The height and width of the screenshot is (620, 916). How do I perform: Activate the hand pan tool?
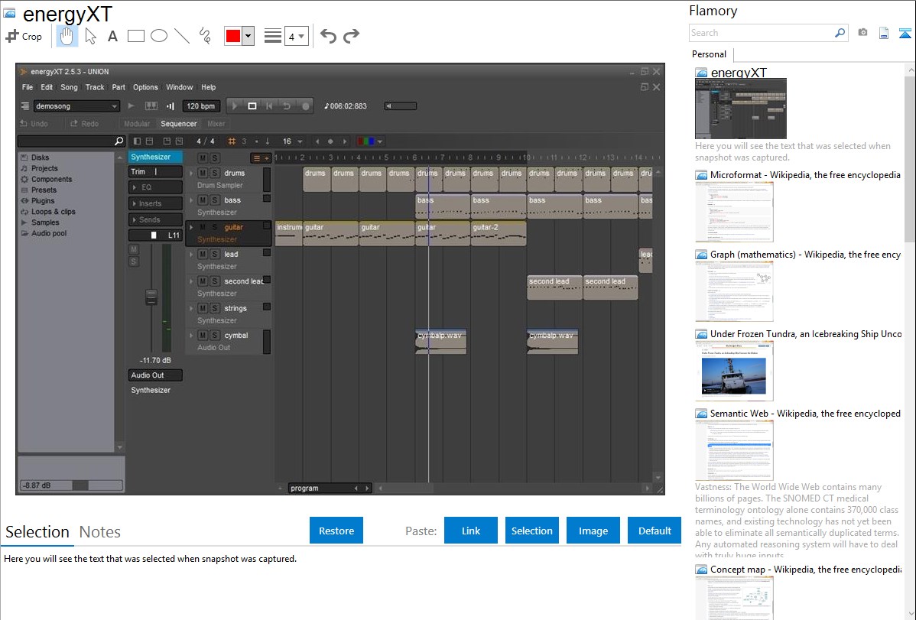pyautogui.click(x=67, y=36)
